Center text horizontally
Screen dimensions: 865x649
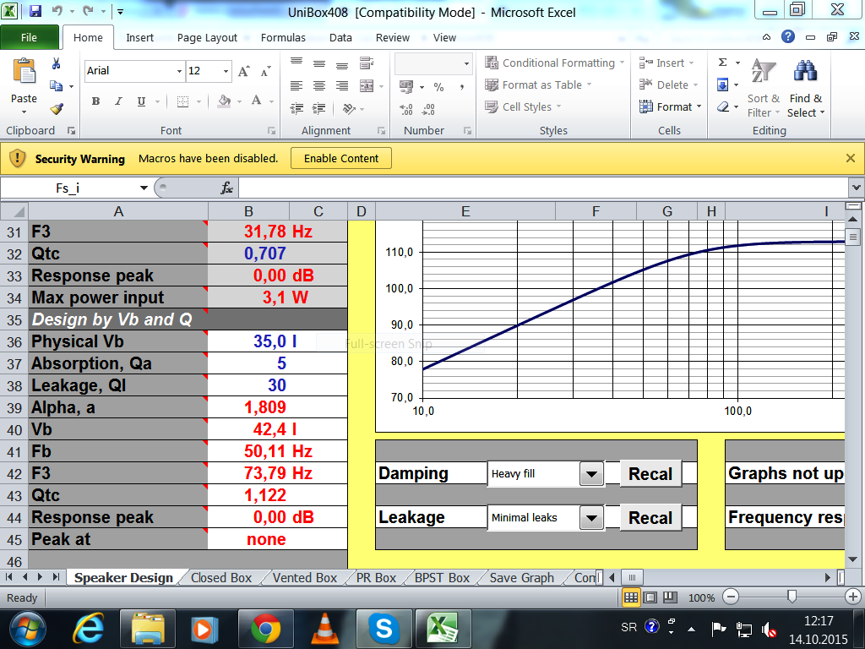318,85
